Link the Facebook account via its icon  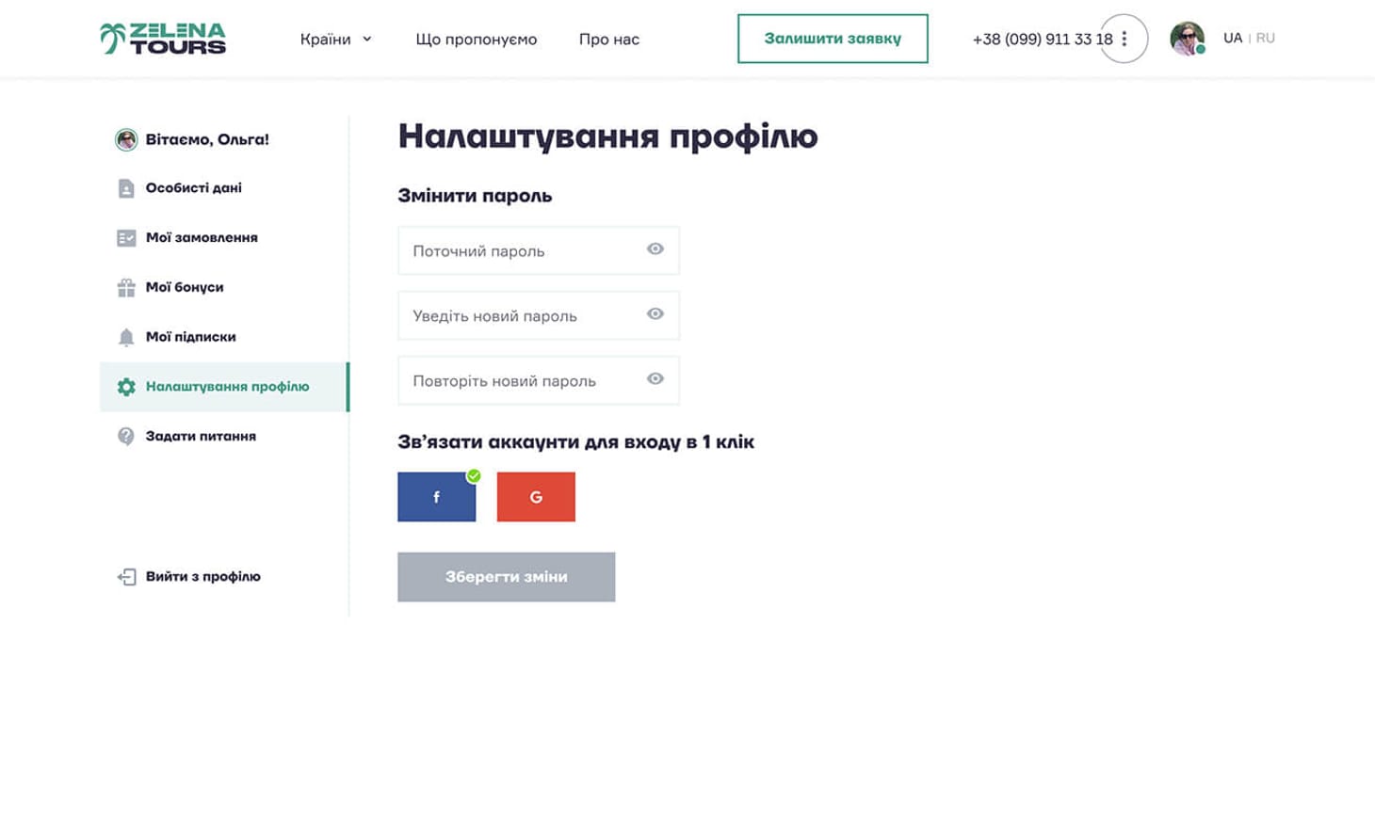click(436, 496)
